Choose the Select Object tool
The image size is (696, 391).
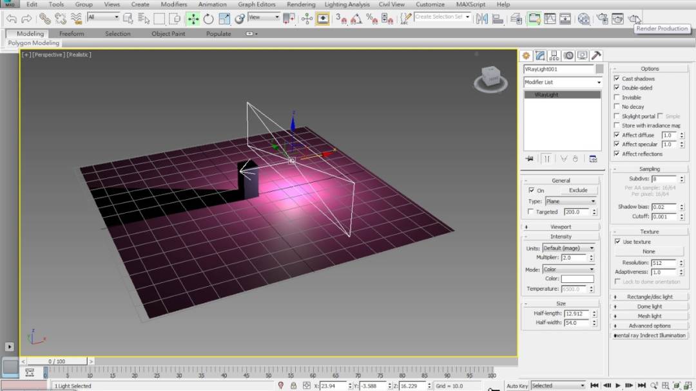[x=128, y=19]
